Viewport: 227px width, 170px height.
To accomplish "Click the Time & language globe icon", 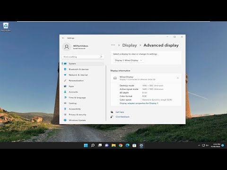I will coord(65,98).
